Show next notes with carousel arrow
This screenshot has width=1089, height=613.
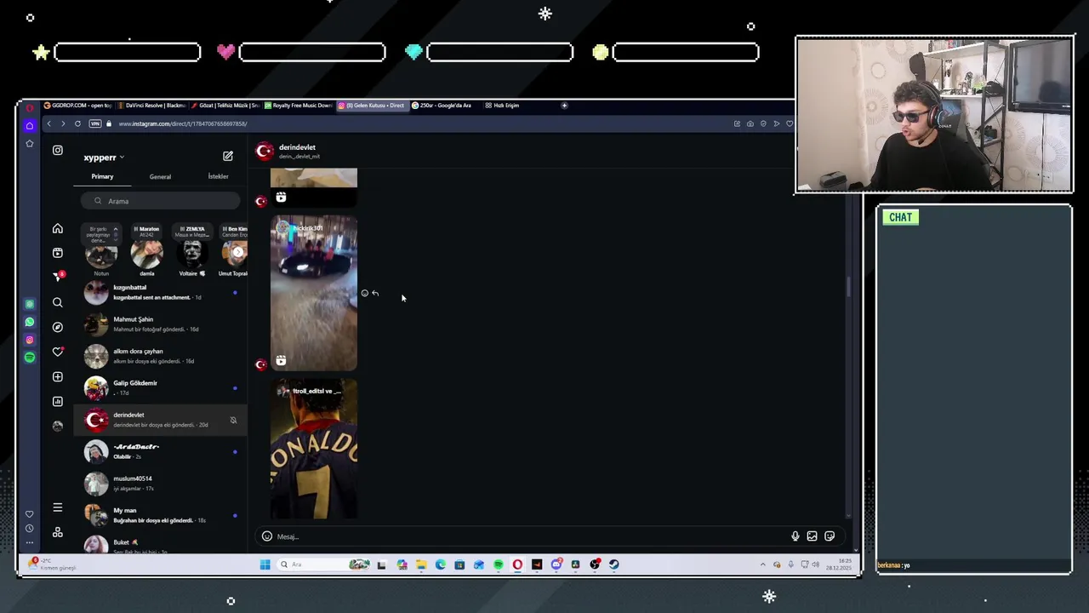238,252
